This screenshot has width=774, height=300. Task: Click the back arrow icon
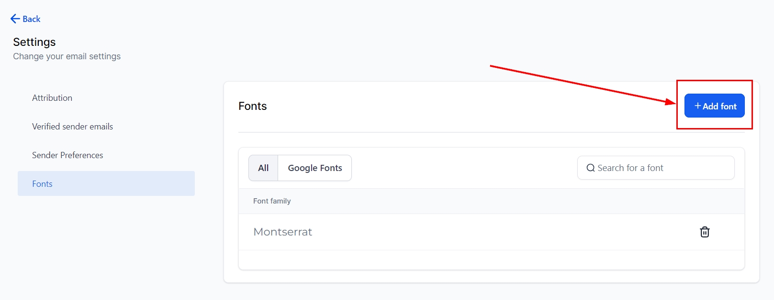(15, 19)
